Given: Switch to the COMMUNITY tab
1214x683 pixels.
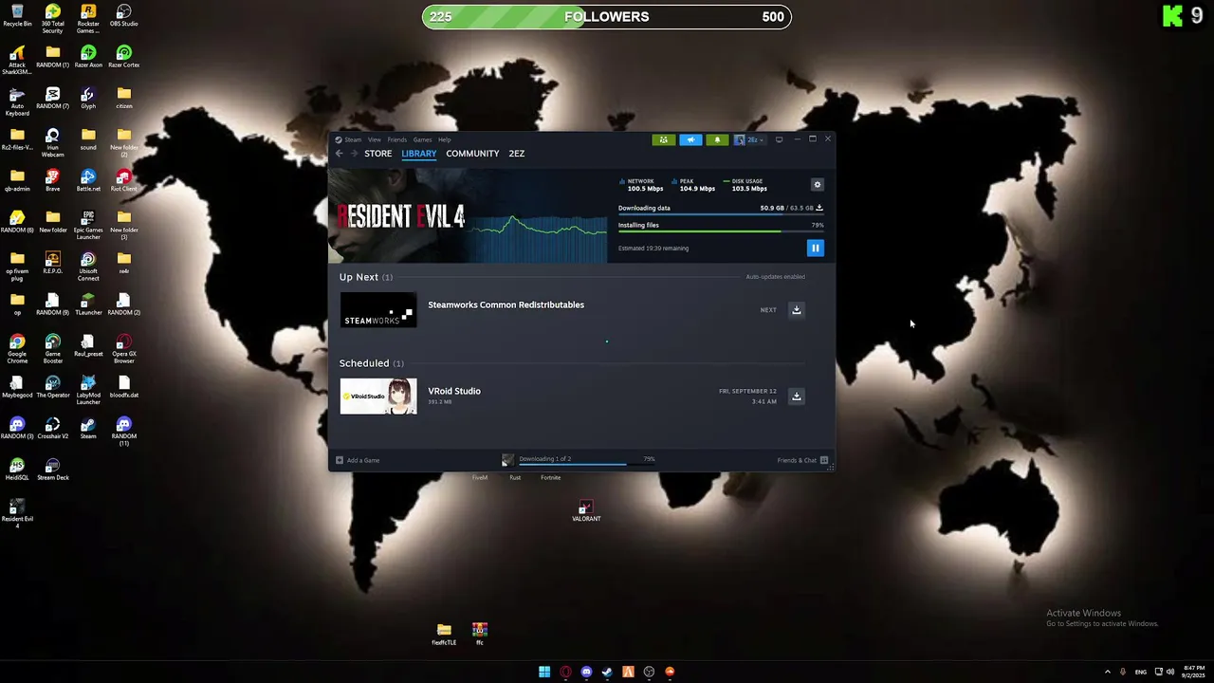Looking at the screenshot, I should pyautogui.click(x=472, y=154).
